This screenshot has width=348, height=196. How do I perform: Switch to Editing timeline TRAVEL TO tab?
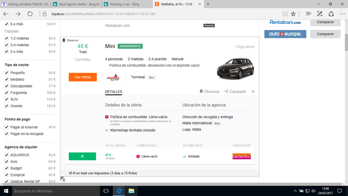coord(25,4)
